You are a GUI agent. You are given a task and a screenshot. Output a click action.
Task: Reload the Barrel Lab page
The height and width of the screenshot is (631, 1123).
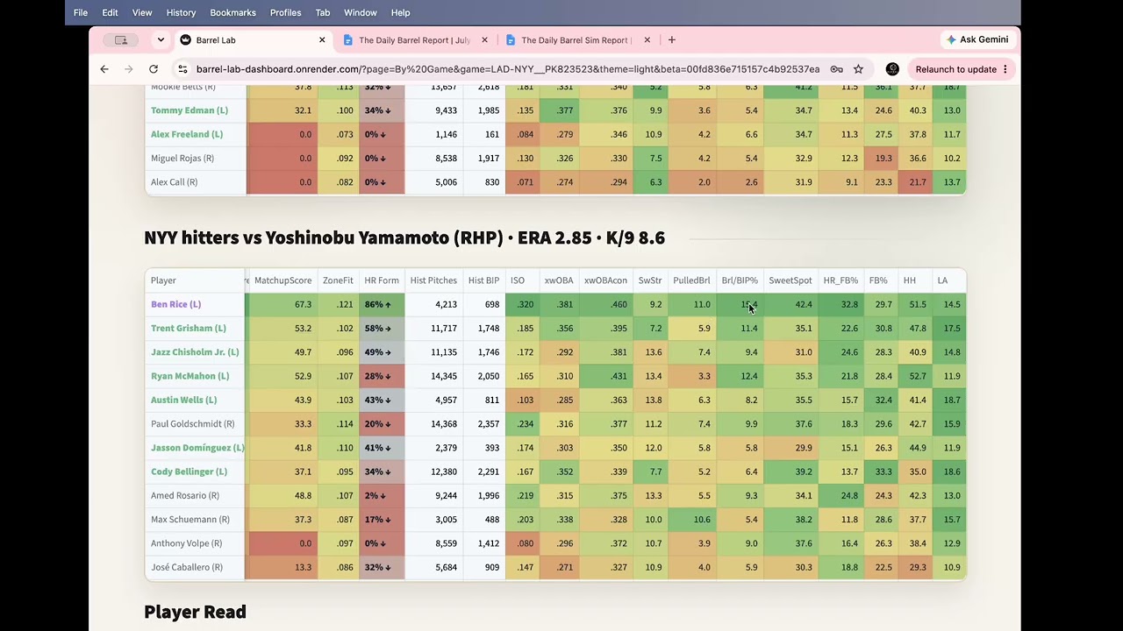(154, 69)
